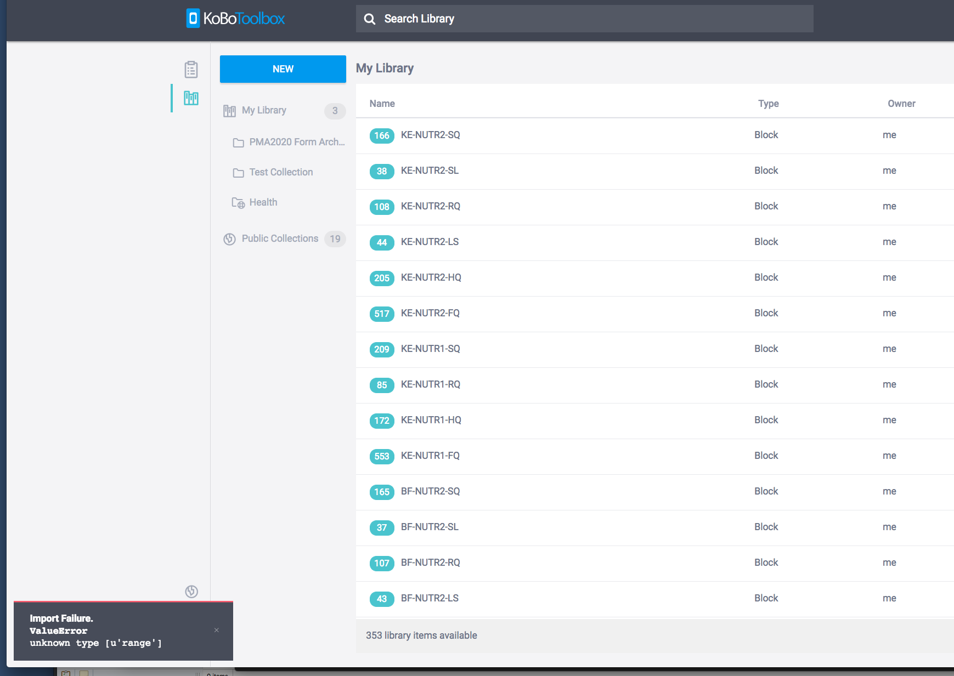Click the 3 count badge next to My Library

[335, 111]
